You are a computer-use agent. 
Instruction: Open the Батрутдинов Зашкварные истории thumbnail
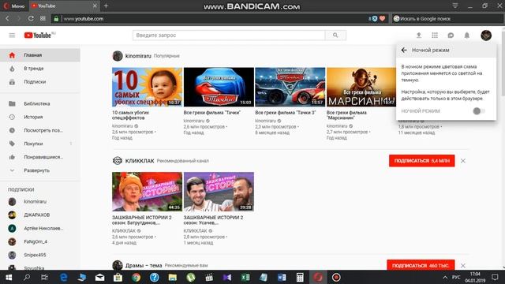(x=148, y=192)
